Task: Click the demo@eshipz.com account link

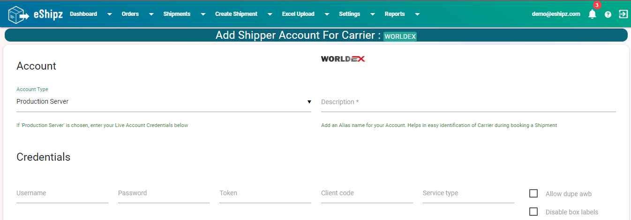Action: pyautogui.click(x=556, y=14)
